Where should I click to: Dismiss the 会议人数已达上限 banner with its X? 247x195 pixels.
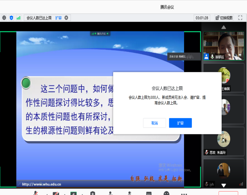coord(66,18)
